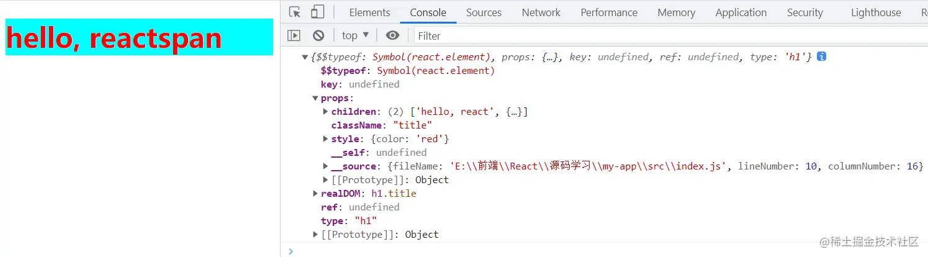Expand the realDOM h1.title entry
The image size is (928, 257).
pyautogui.click(x=315, y=194)
